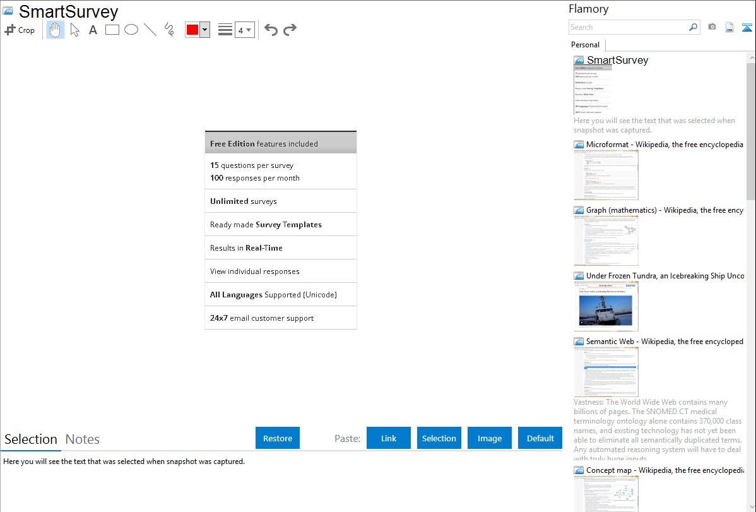The image size is (756, 512).
Task: Choose the straight line tool
Action: point(150,30)
